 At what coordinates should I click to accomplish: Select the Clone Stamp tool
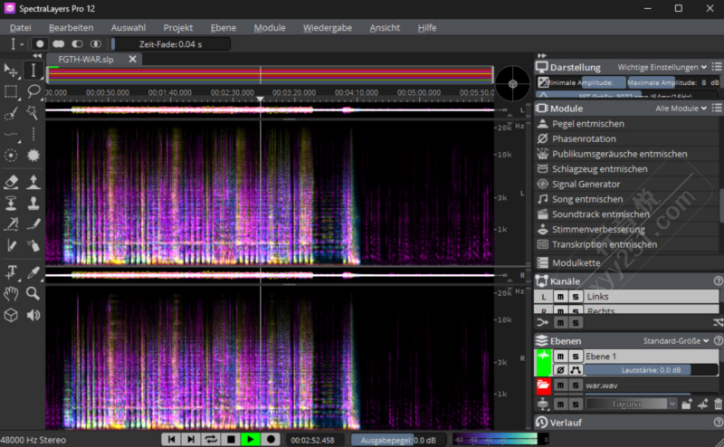pyautogui.click(x=33, y=204)
